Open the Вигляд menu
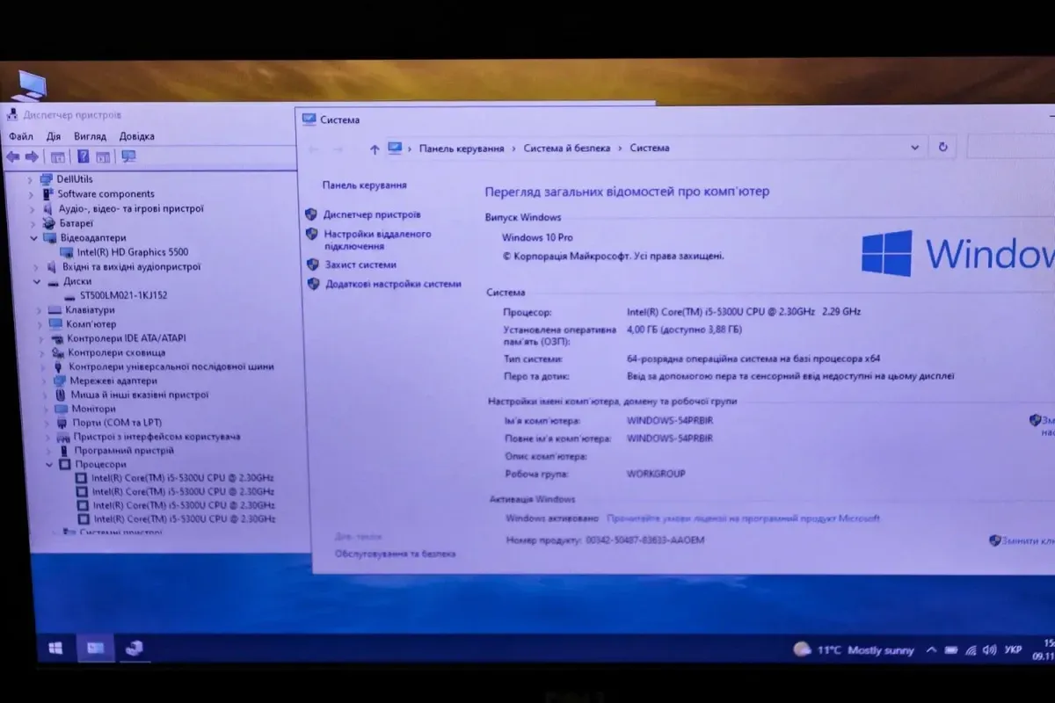Image resolution: width=1055 pixels, height=703 pixels. 90,136
